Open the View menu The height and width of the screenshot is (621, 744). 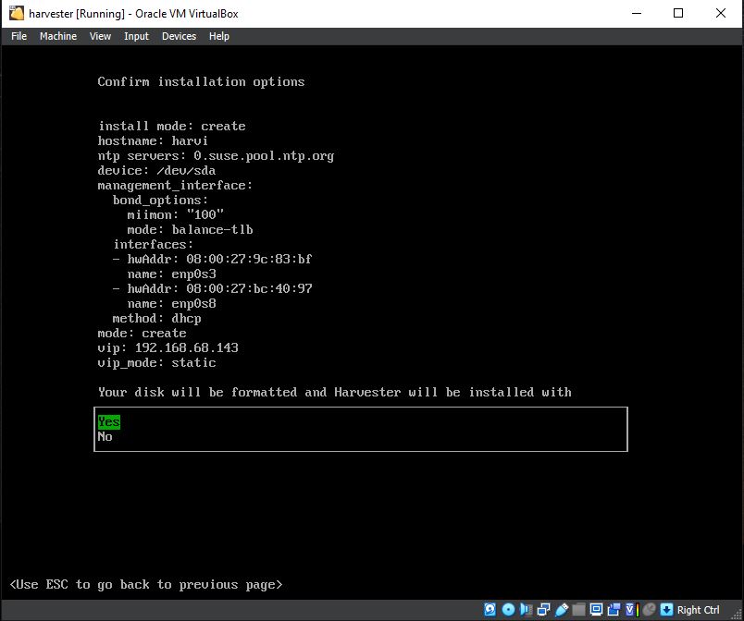(x=100, y=36)
